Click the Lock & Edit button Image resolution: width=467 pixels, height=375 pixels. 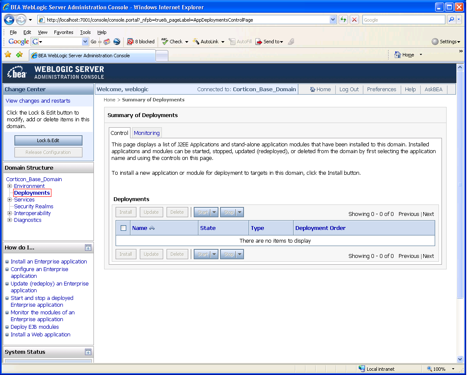pyautogui.click(x=48, y=140)
